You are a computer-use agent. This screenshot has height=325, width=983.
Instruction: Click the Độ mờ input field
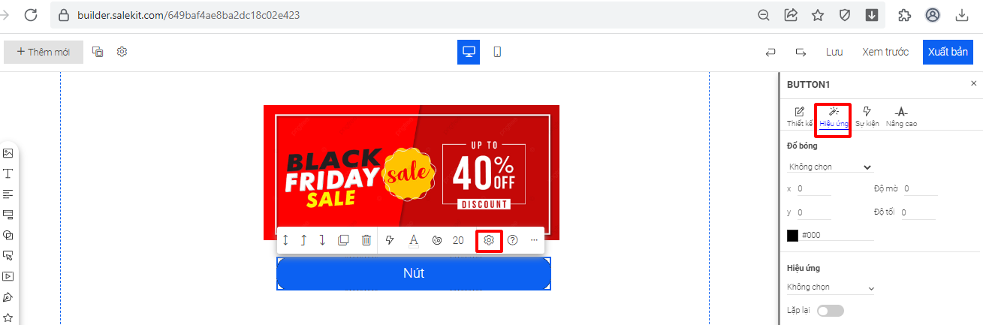click(920, 189)
